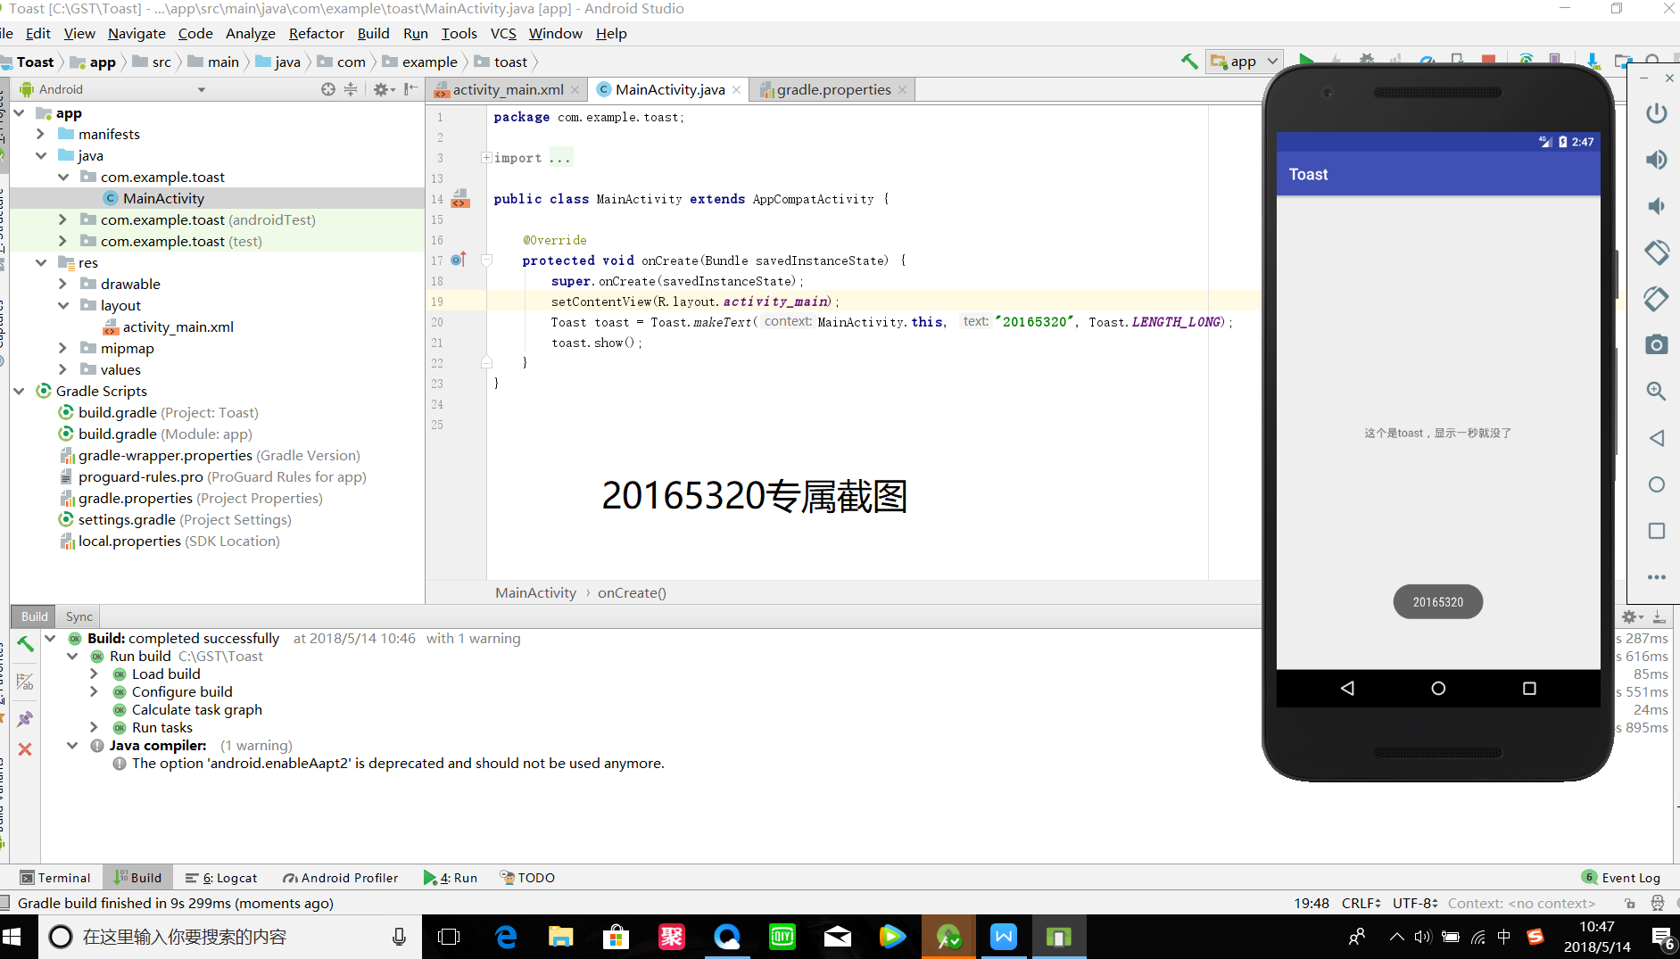
Task: Click onCreate() in editor breadcrumb
Action: 632,592
